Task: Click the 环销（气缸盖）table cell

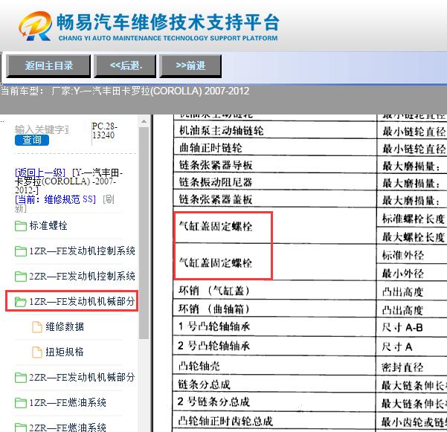Action: [274, 291]
